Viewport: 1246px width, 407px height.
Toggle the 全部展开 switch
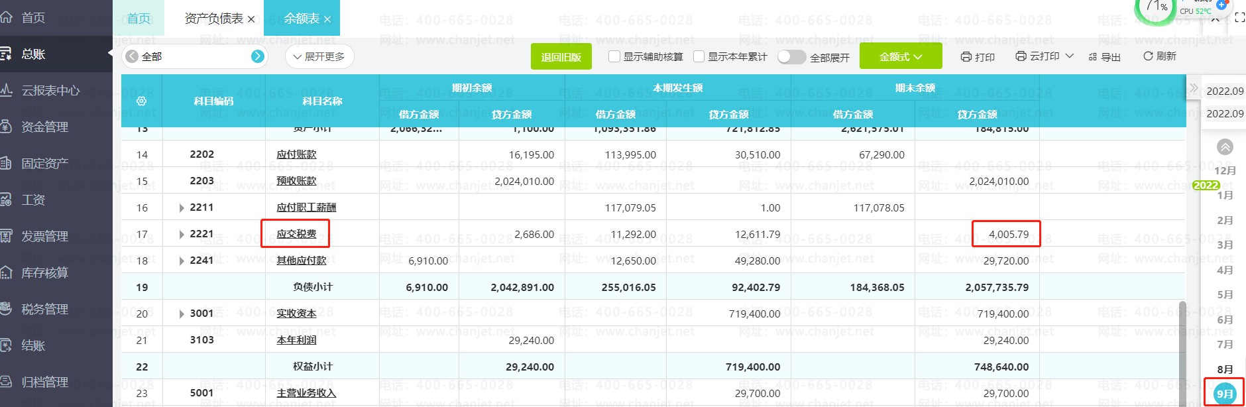click(791, 57)
